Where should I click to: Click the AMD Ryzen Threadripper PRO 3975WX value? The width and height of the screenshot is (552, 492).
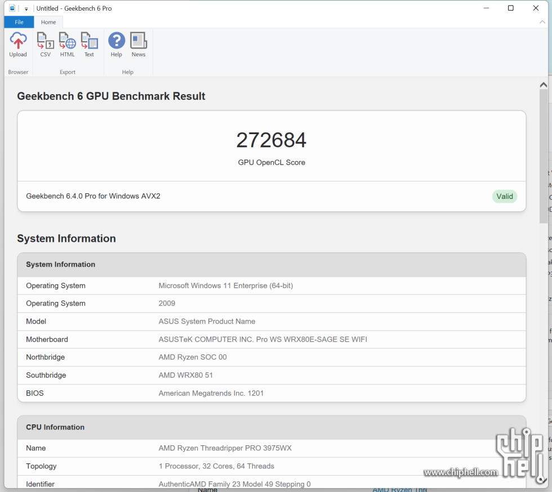tap(225, 448)
